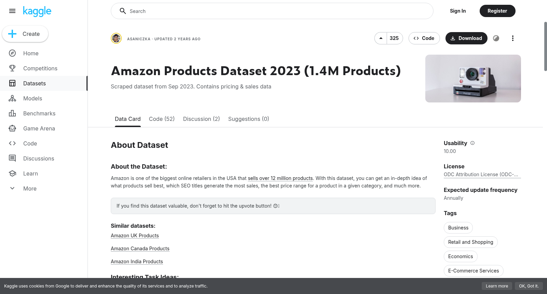Click asaniczka's profile avatar
Viewport: 547px width, 294px height.
point(116,38)
